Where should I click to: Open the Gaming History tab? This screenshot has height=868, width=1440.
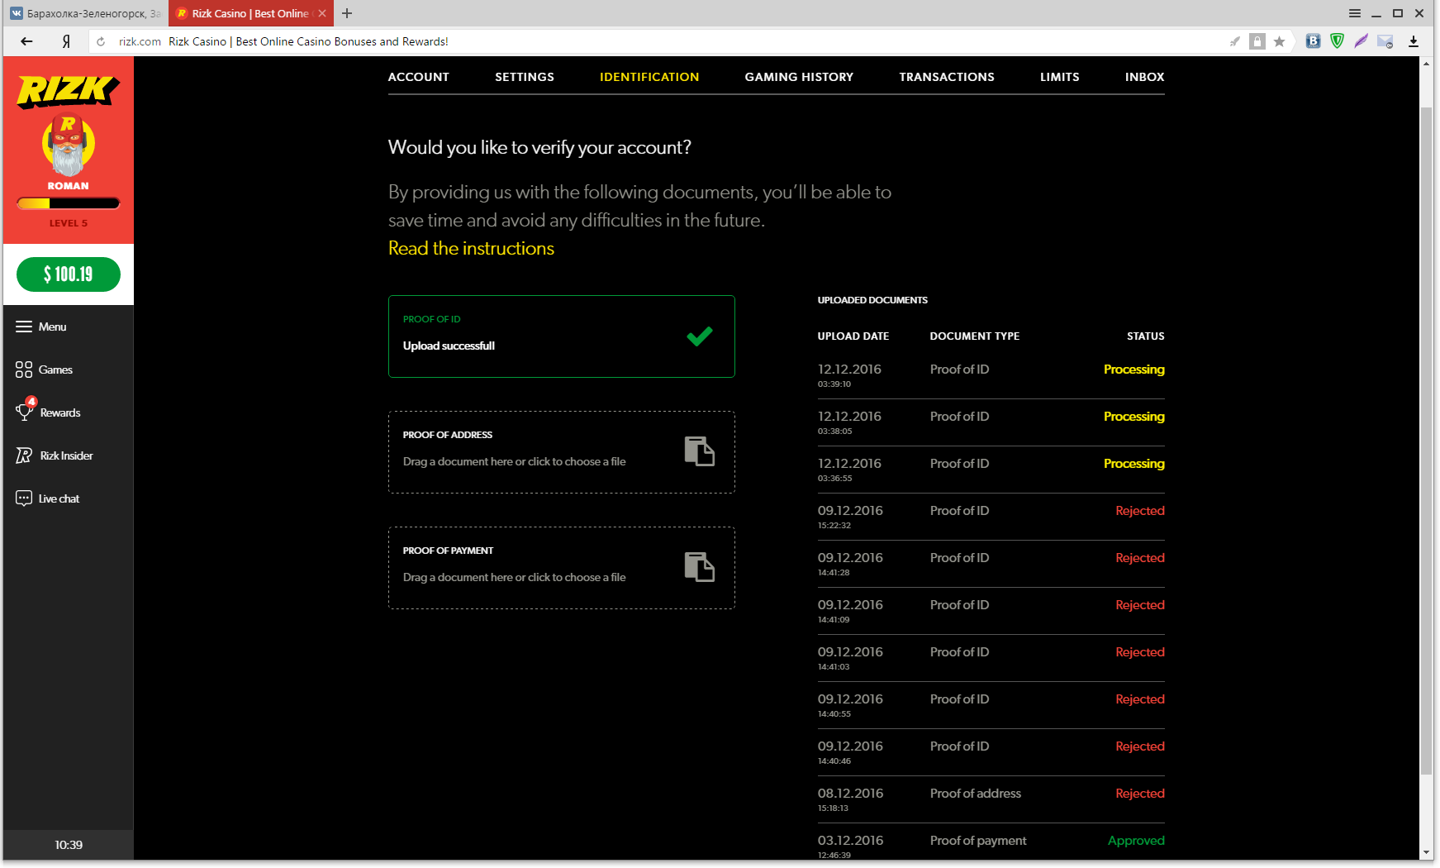[x=799, y=77]
